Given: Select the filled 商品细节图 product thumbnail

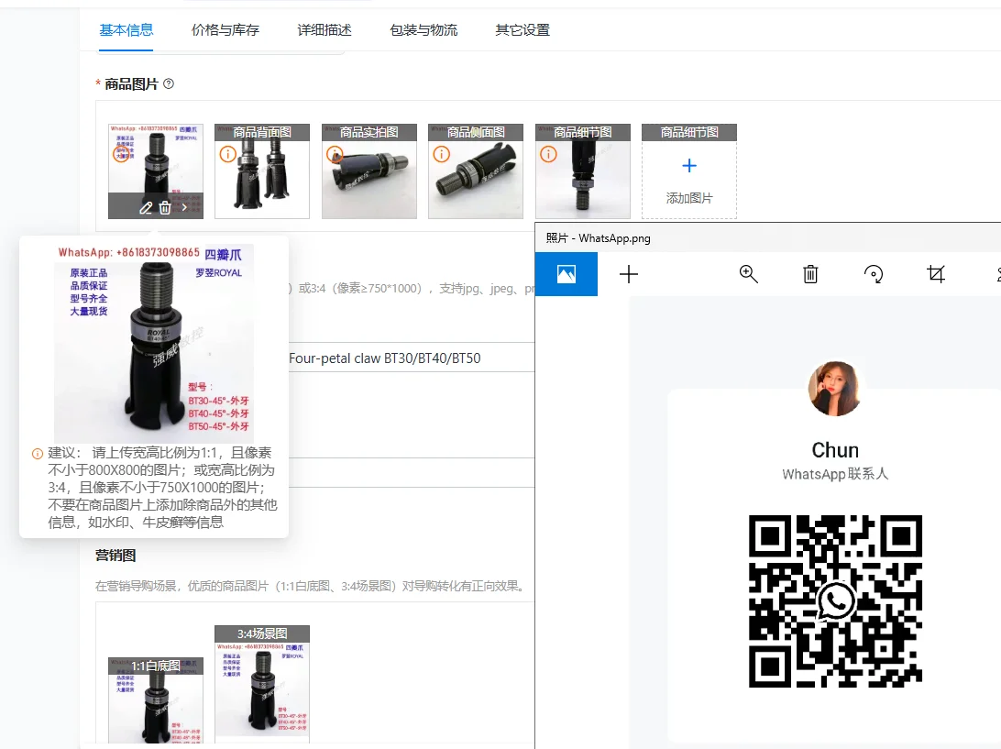Looking at the screenshot, I should [x=583, y=171].
